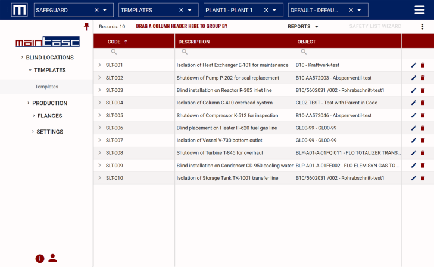The width and height of the screenshot is (434, 267).
Task: Sort by the CODE column header
Action: (114, 42)
